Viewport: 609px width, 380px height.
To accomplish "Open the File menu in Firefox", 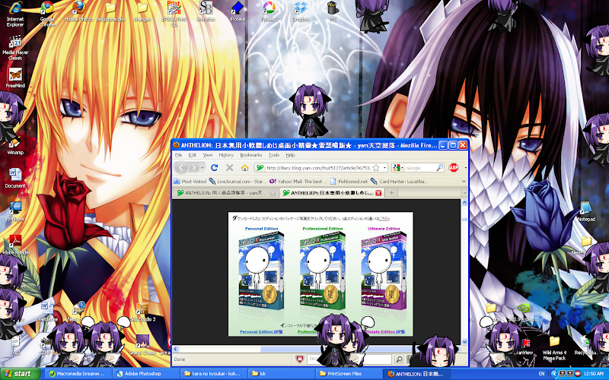I will [x=178, y=155].
